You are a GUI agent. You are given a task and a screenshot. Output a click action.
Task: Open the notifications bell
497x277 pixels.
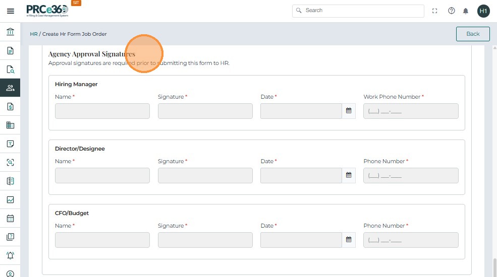pyautogui.click(x=466, y=11)
